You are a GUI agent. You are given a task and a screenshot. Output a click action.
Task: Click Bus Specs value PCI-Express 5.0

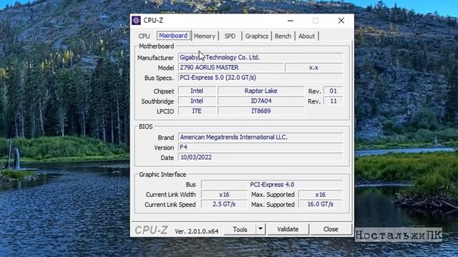[260, 78]
